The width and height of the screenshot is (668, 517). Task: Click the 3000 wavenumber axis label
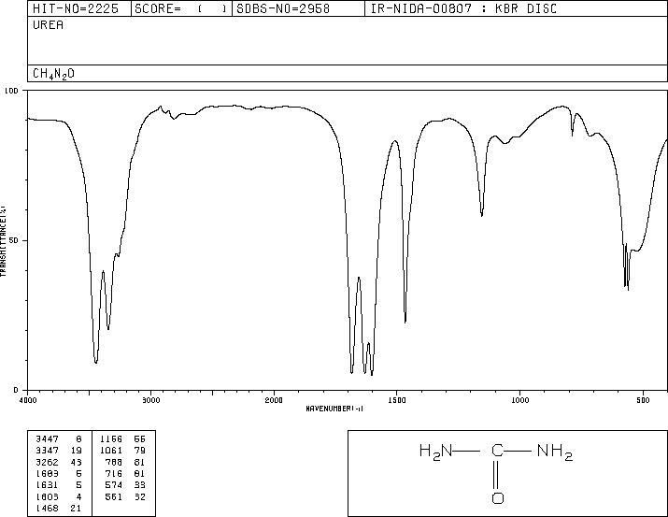point(150,400)
